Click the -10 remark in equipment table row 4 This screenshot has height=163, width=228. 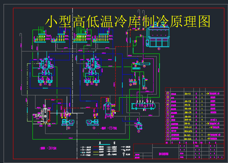pyautogui.click(x=214, y=127)
